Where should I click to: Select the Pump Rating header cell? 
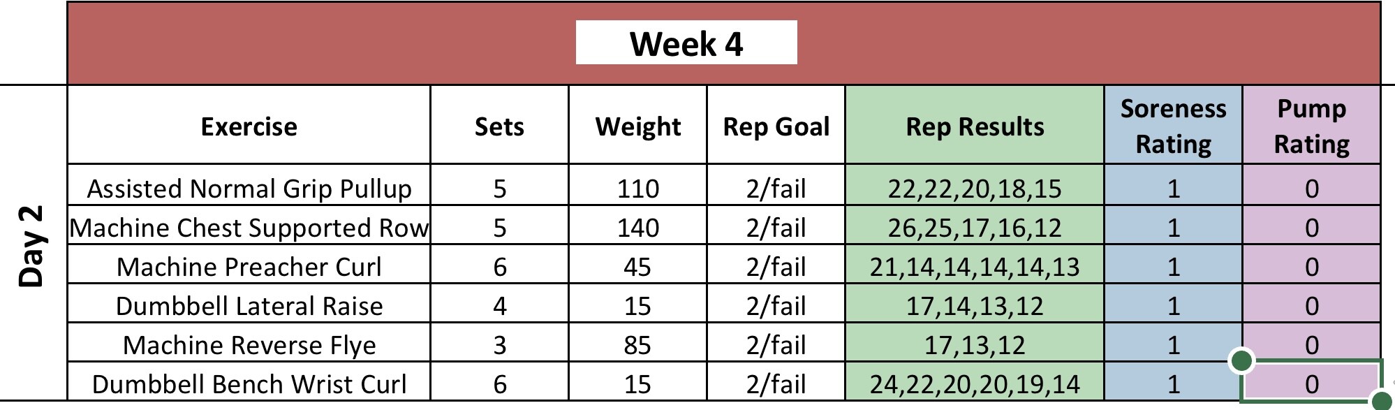click(1311, 126)
